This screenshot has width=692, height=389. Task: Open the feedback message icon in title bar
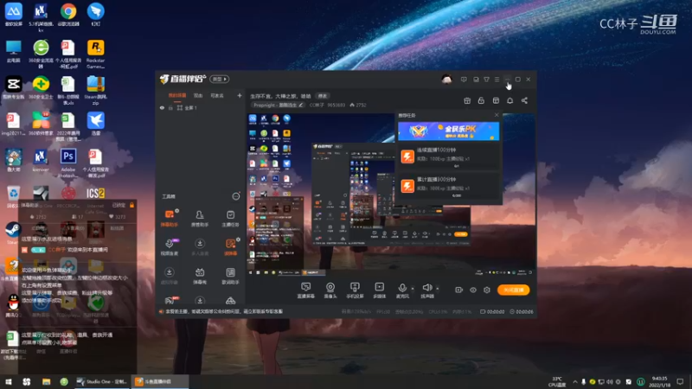pos(464,80)
